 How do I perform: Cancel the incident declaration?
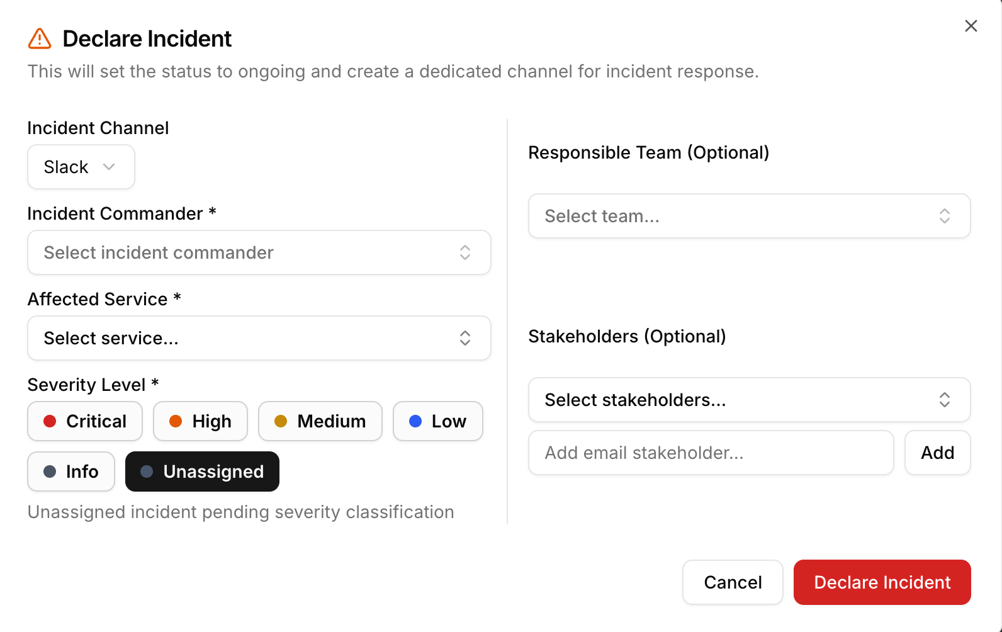click(x=733, y=582)
